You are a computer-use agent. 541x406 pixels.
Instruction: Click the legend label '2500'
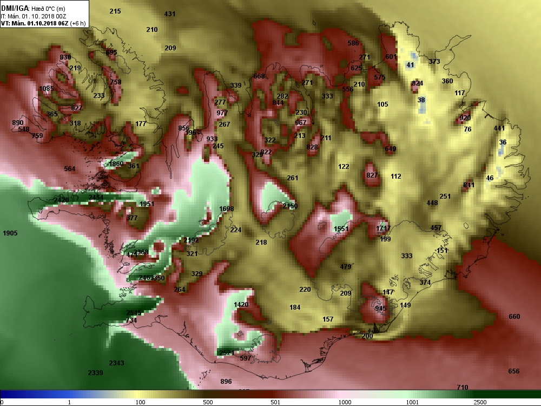(x=480, y=402)
